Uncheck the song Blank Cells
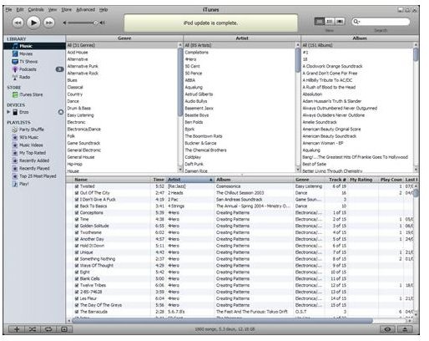Screen dimensions: 429x341 (77, 279)
